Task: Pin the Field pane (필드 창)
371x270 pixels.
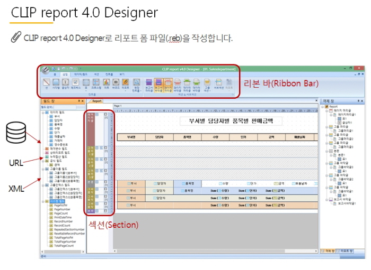Action: click(79, 101)
